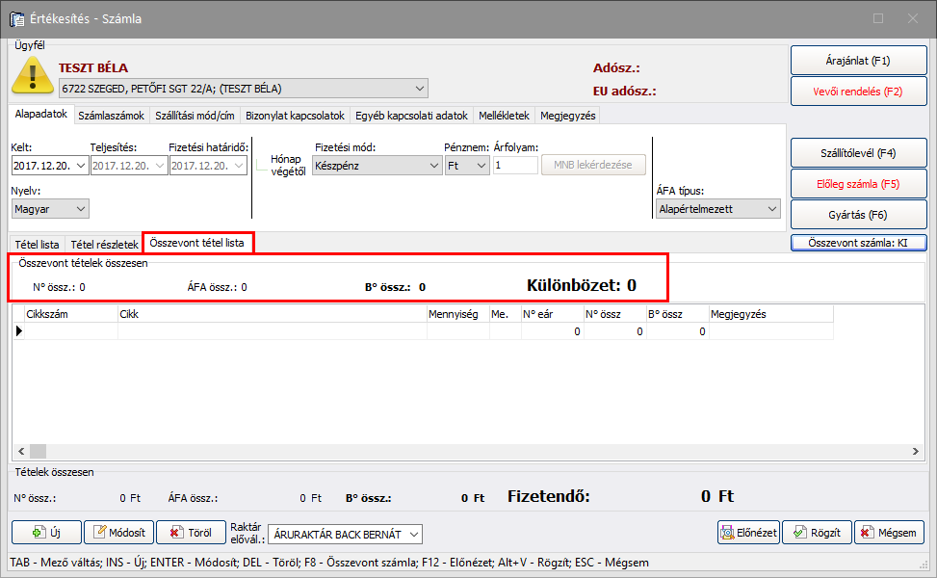This screenshot has height=578, width=937.
Task: Click the horizontal scrollbar under item grid
Action: tap(467, 451)
